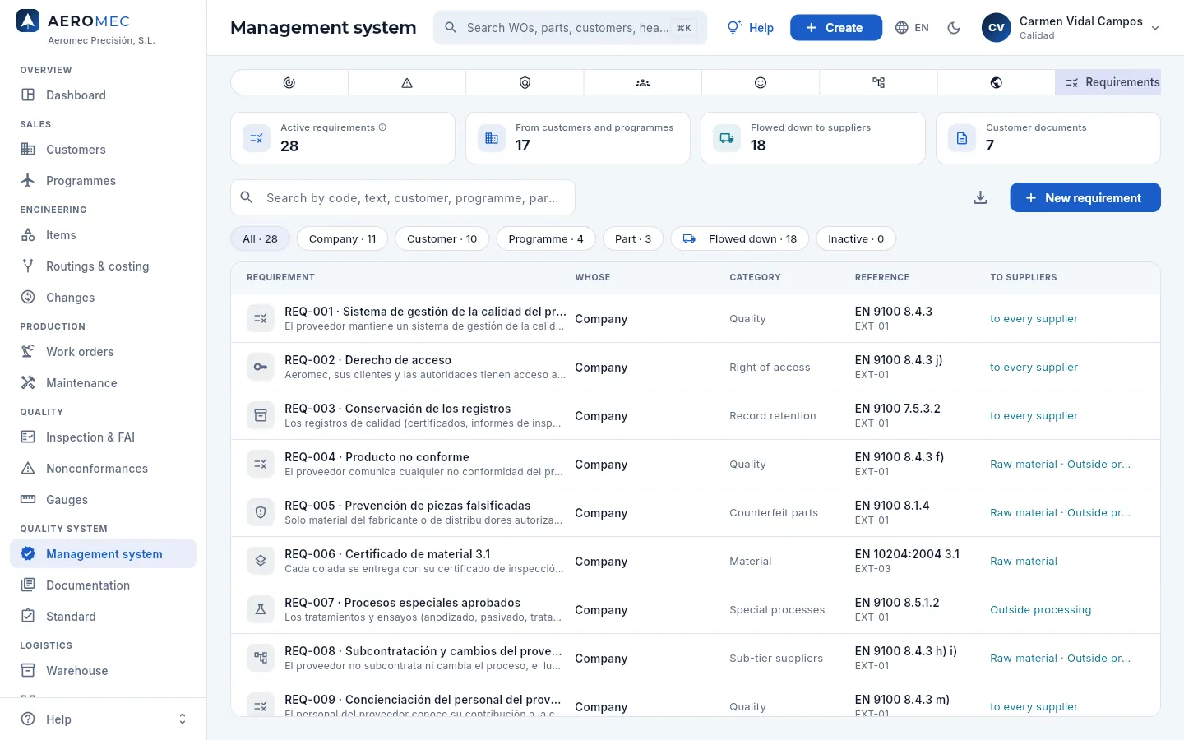This screenshot has height=740, width=1184.
Task: Click the REQ-003 archive icon
Action: (x=261, y=416)
